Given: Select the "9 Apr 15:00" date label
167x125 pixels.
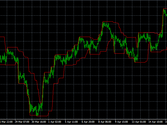Looking at the screenshot, I should coord(122,122).
